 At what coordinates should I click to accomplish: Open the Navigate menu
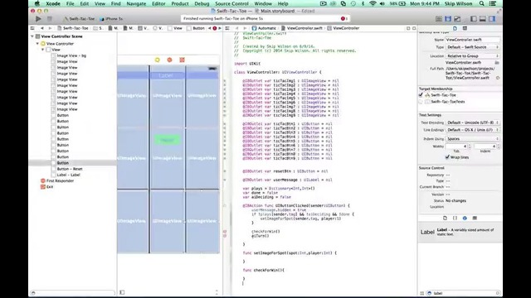pyautogui.click(x=136, y=3)
